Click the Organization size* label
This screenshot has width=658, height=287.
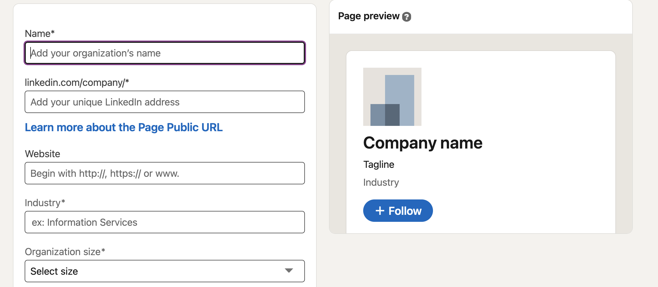pyautogui.click(x=65, y=252)
